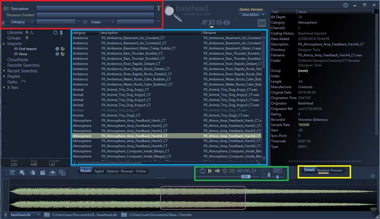Click the horizontal pitch slider under M/S
The width and height of the screenshot is (380, 219).
(278, 177)
